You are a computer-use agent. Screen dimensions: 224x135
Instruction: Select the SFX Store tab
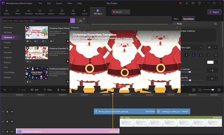tap(98, 12)
